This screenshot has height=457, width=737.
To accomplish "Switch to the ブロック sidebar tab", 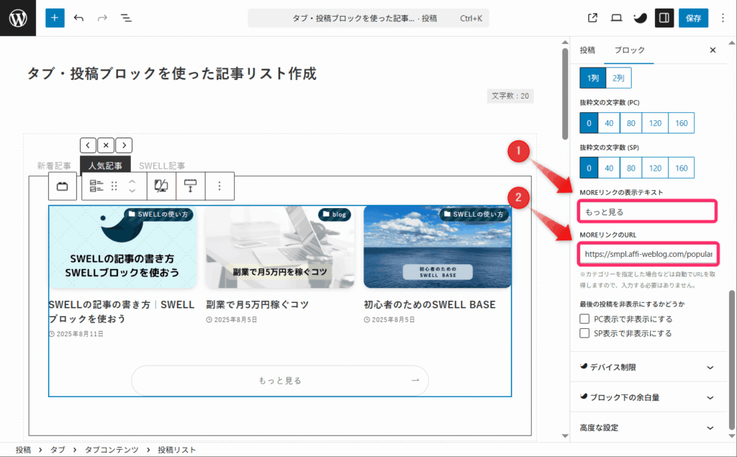I will click(x=629, y=50).
